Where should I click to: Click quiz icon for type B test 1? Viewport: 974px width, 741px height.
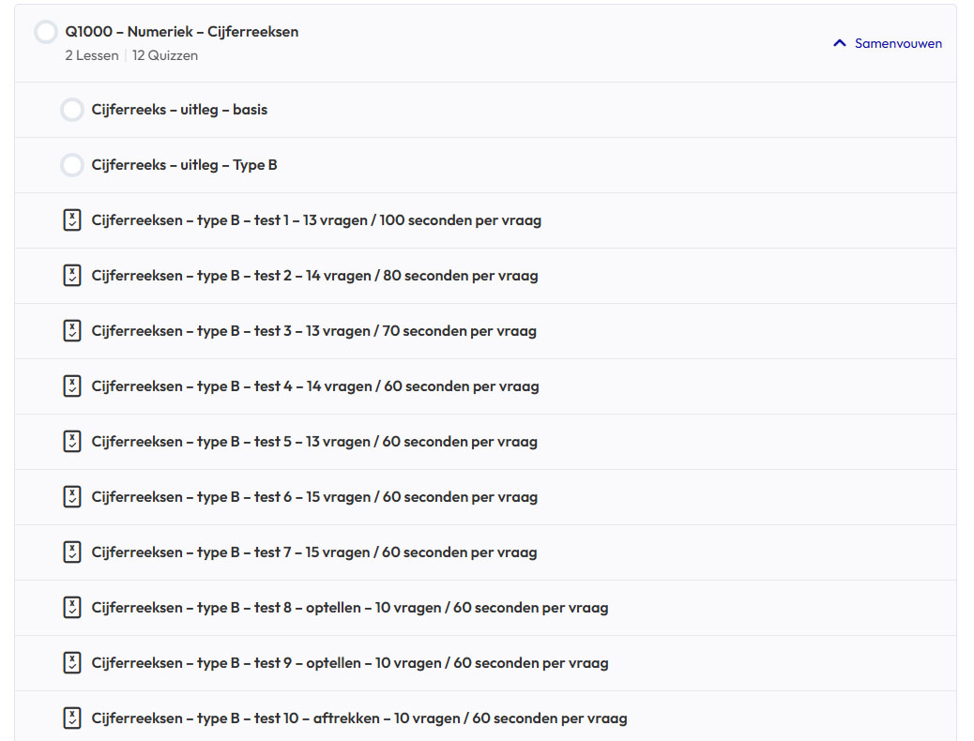[72, 220]
